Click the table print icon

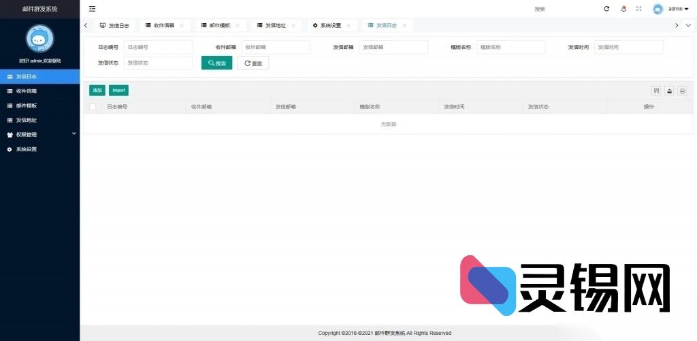(682, 91)
